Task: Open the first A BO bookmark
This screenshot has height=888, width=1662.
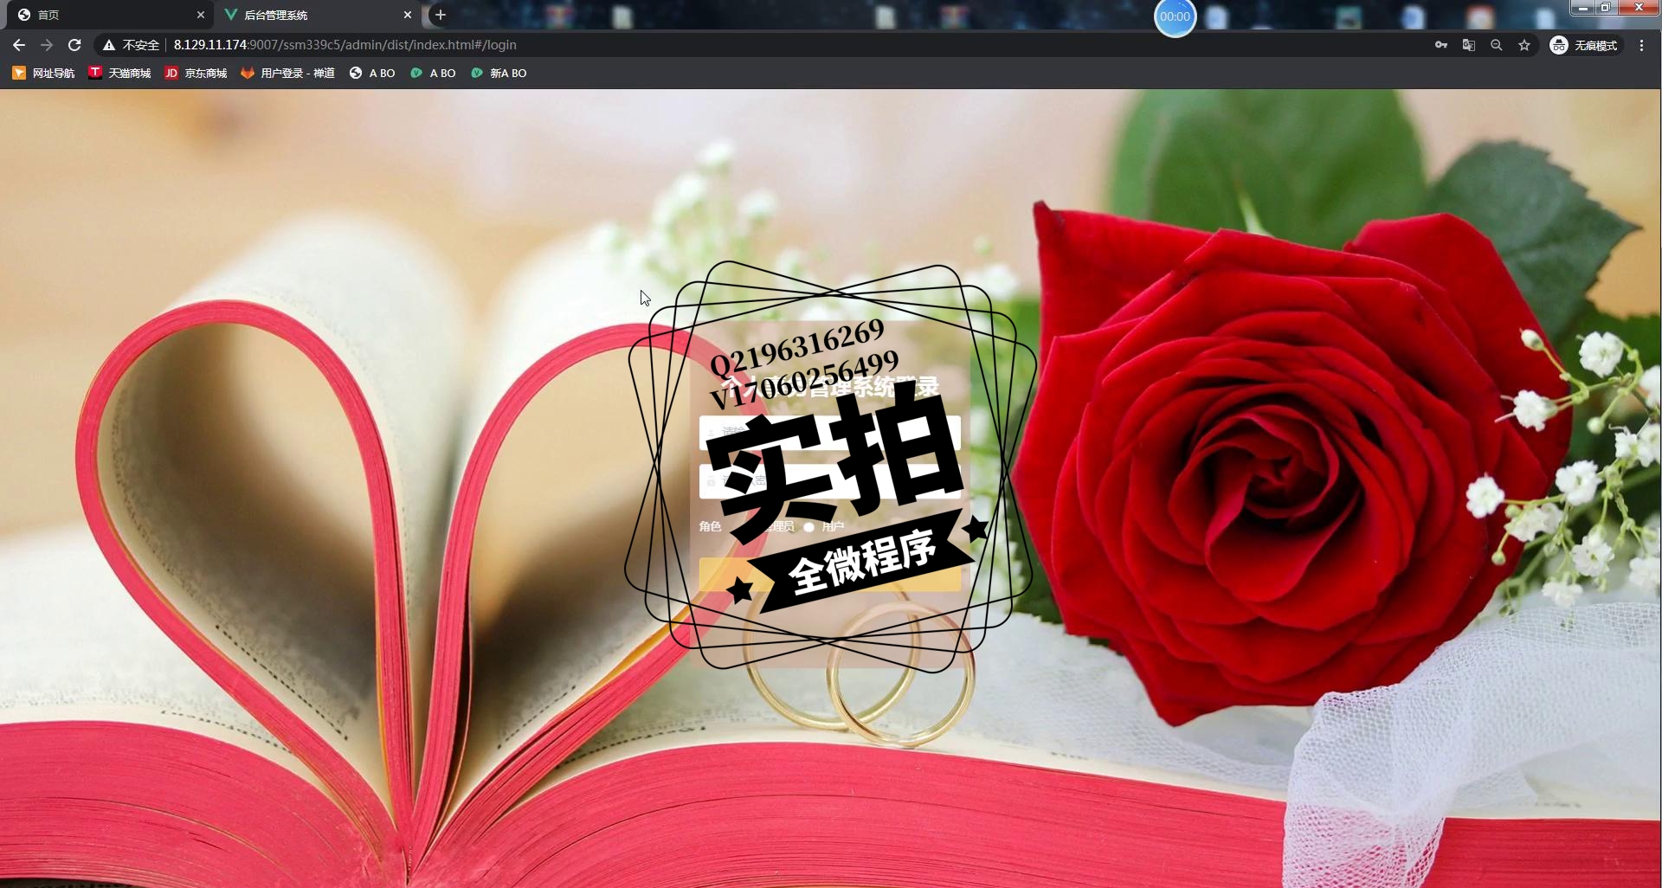Action: tap(372, 74)
